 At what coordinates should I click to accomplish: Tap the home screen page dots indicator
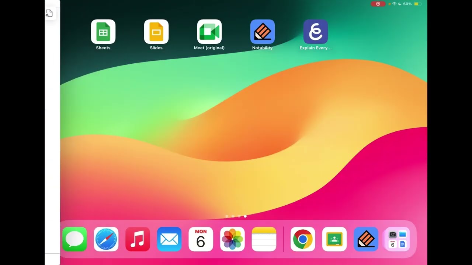[236, 216]
